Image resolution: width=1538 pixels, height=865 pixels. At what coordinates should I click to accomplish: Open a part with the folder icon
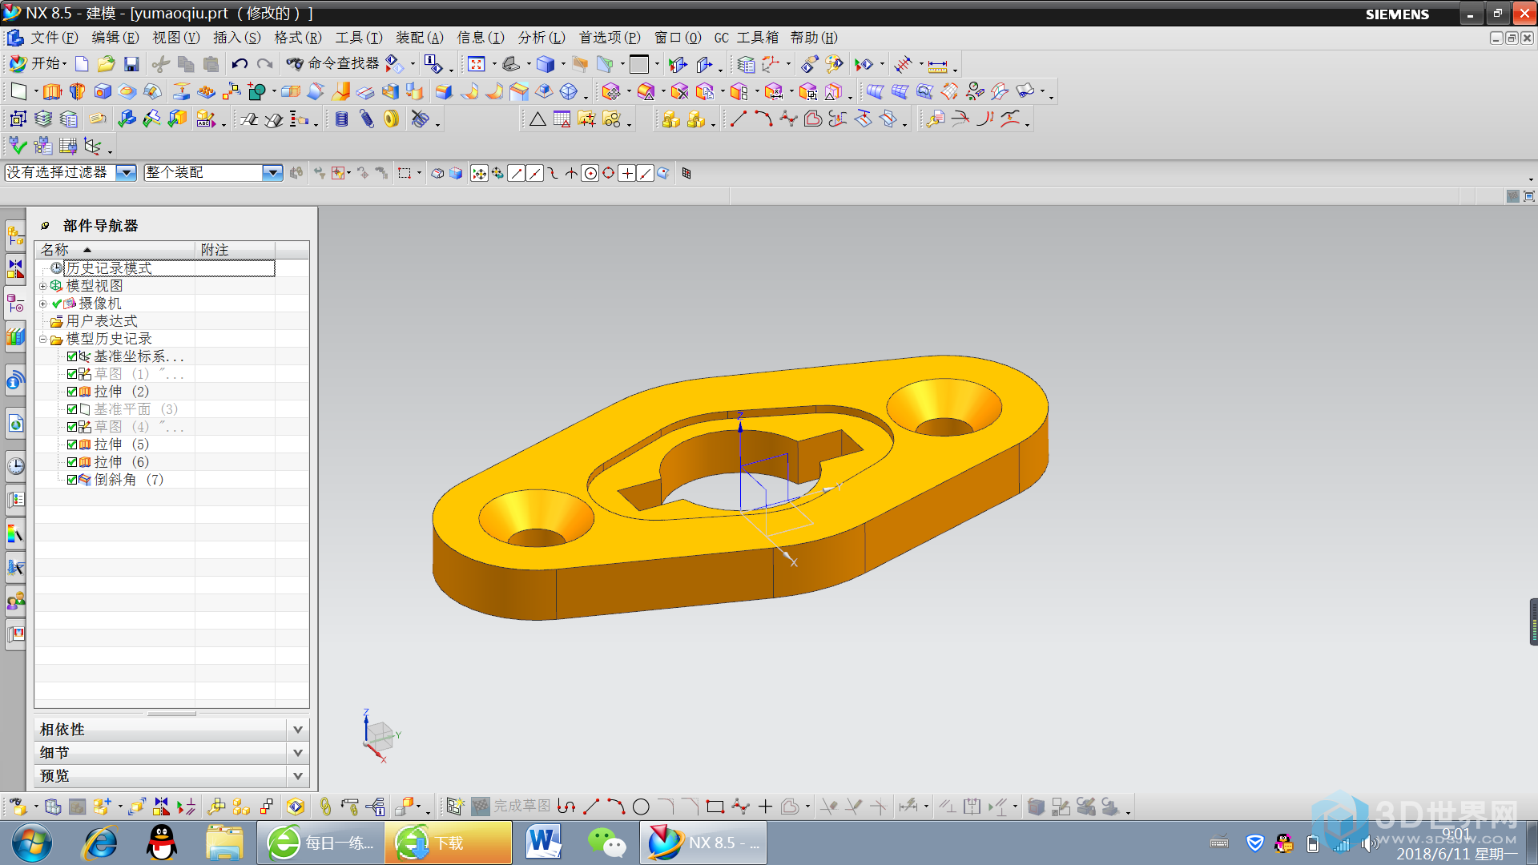click(x=107, y=64)
